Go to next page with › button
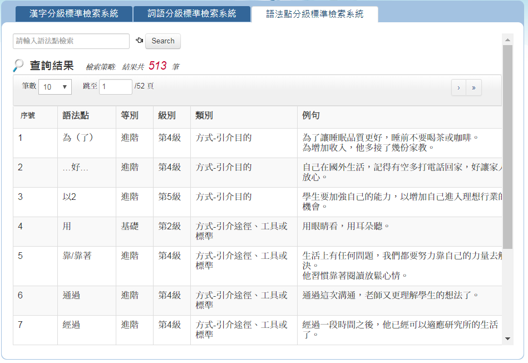 [x=458, y=87]
